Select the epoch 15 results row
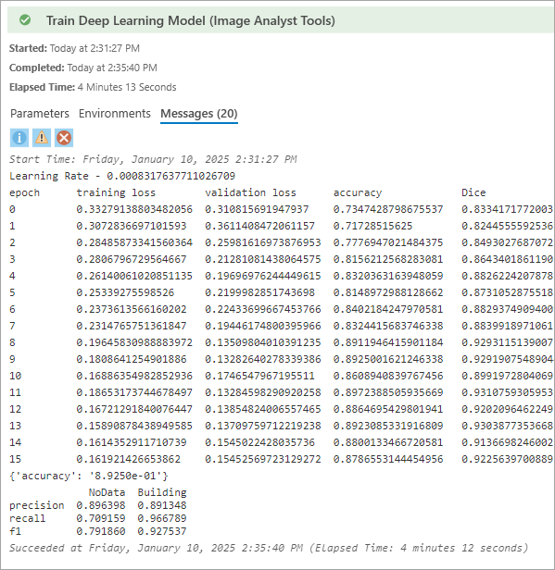The height and width of the screenshot is (570, 555). (x=281, y=459)
